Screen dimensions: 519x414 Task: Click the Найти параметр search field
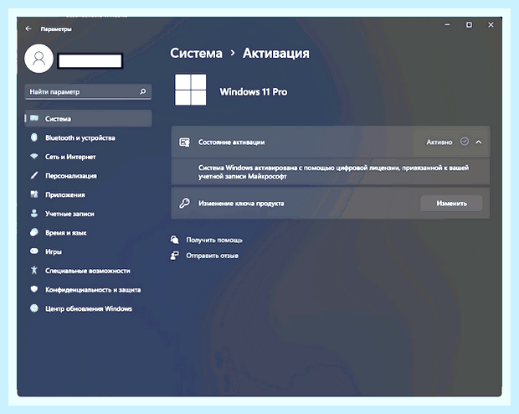(89, 92)
